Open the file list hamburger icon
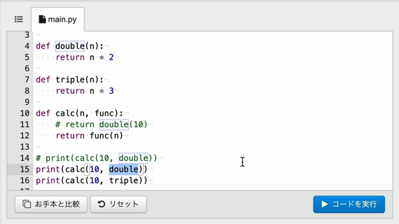 coord(19,19)
